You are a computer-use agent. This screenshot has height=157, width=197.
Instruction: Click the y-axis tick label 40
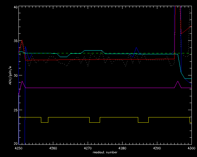16,7
